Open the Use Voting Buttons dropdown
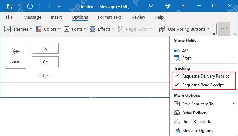This screenshot has width=238, height=136. [184, 29]
